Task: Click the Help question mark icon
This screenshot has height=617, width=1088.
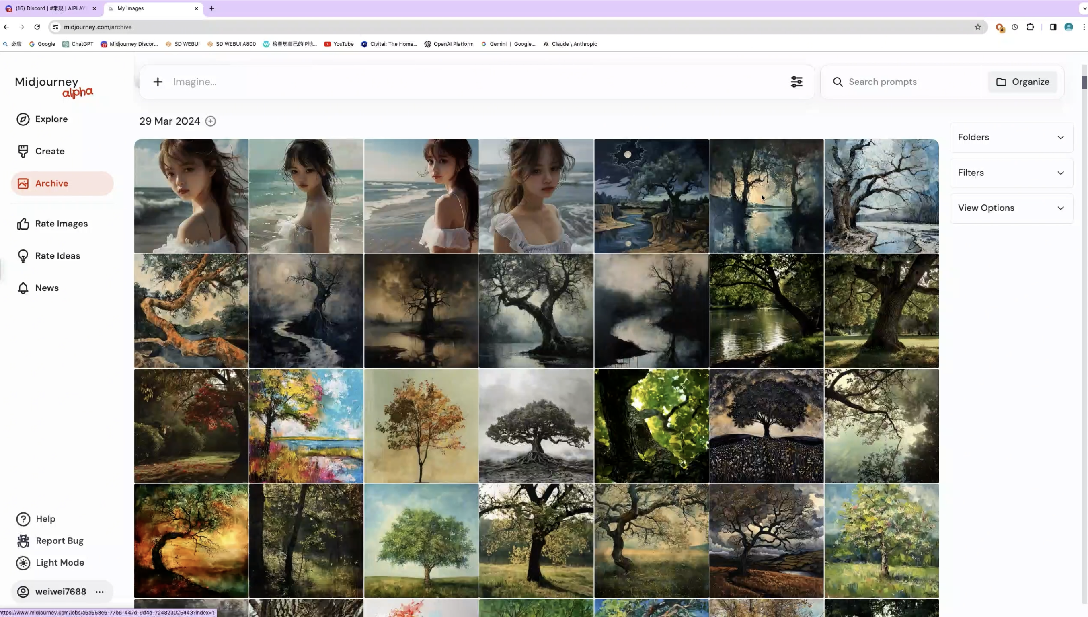Action: pos(23,519)
